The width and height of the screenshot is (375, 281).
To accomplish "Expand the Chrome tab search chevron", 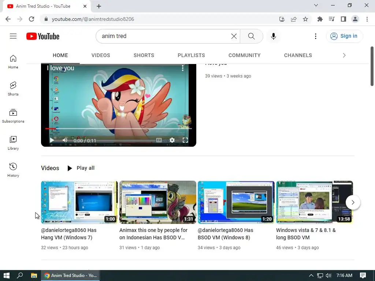I will click(316, 5).
